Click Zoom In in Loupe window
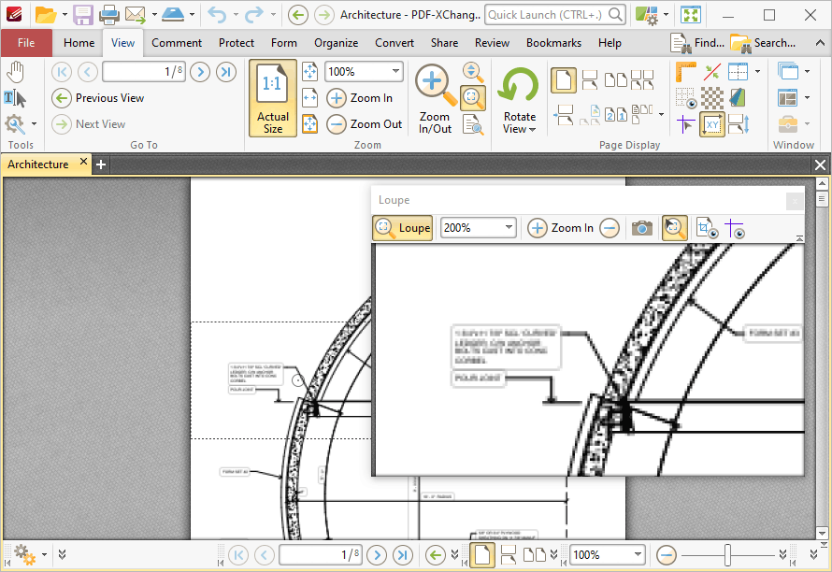 tap(561, 228)
